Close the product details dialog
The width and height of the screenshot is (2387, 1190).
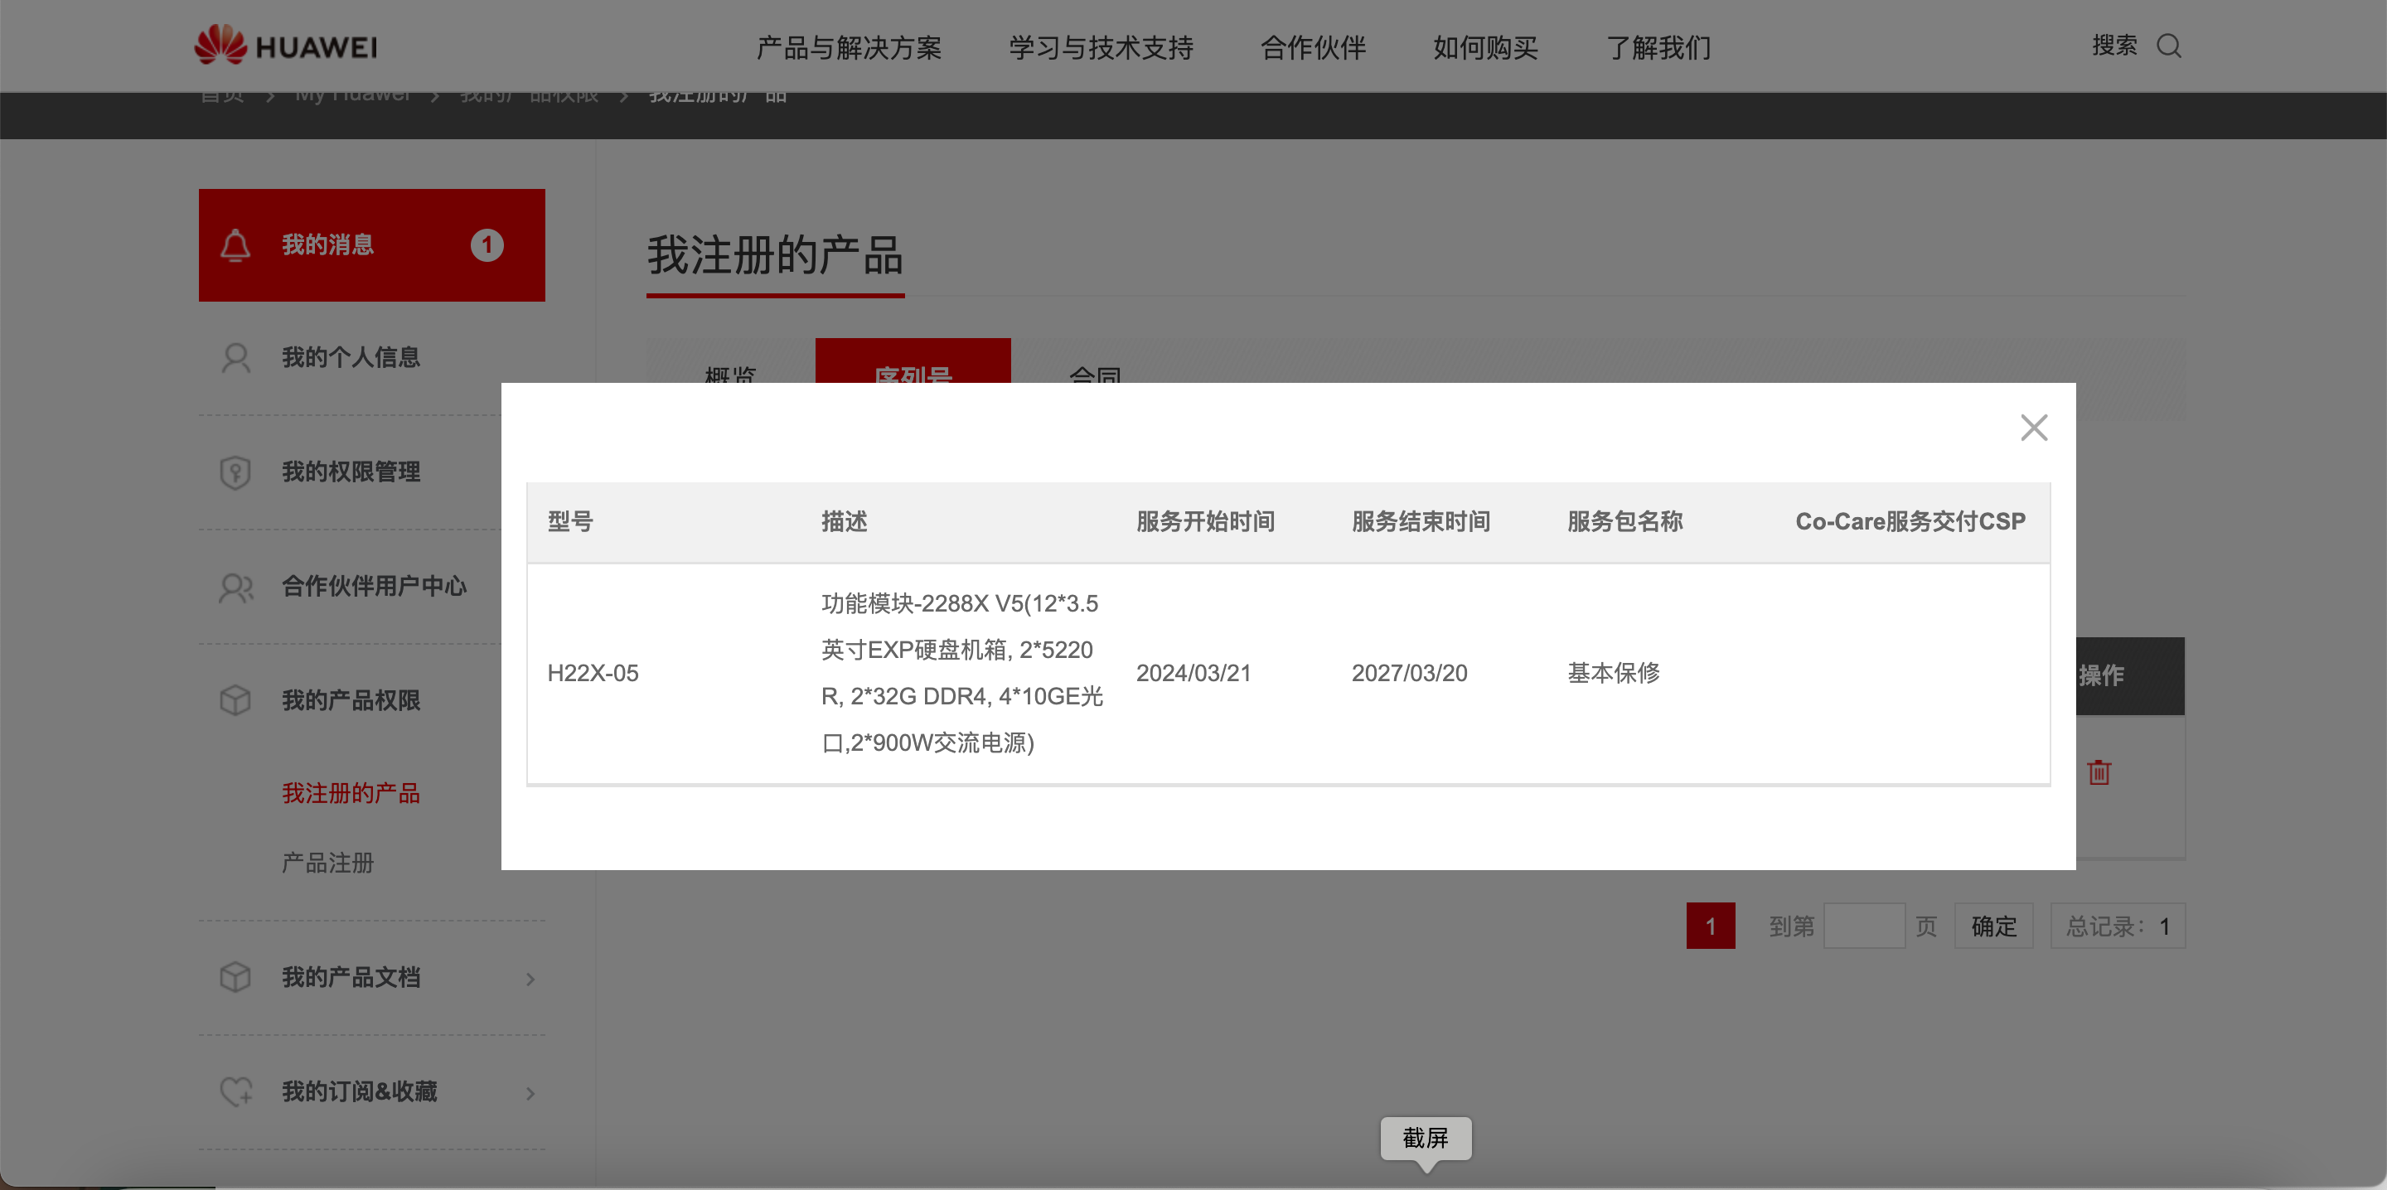2033,428
